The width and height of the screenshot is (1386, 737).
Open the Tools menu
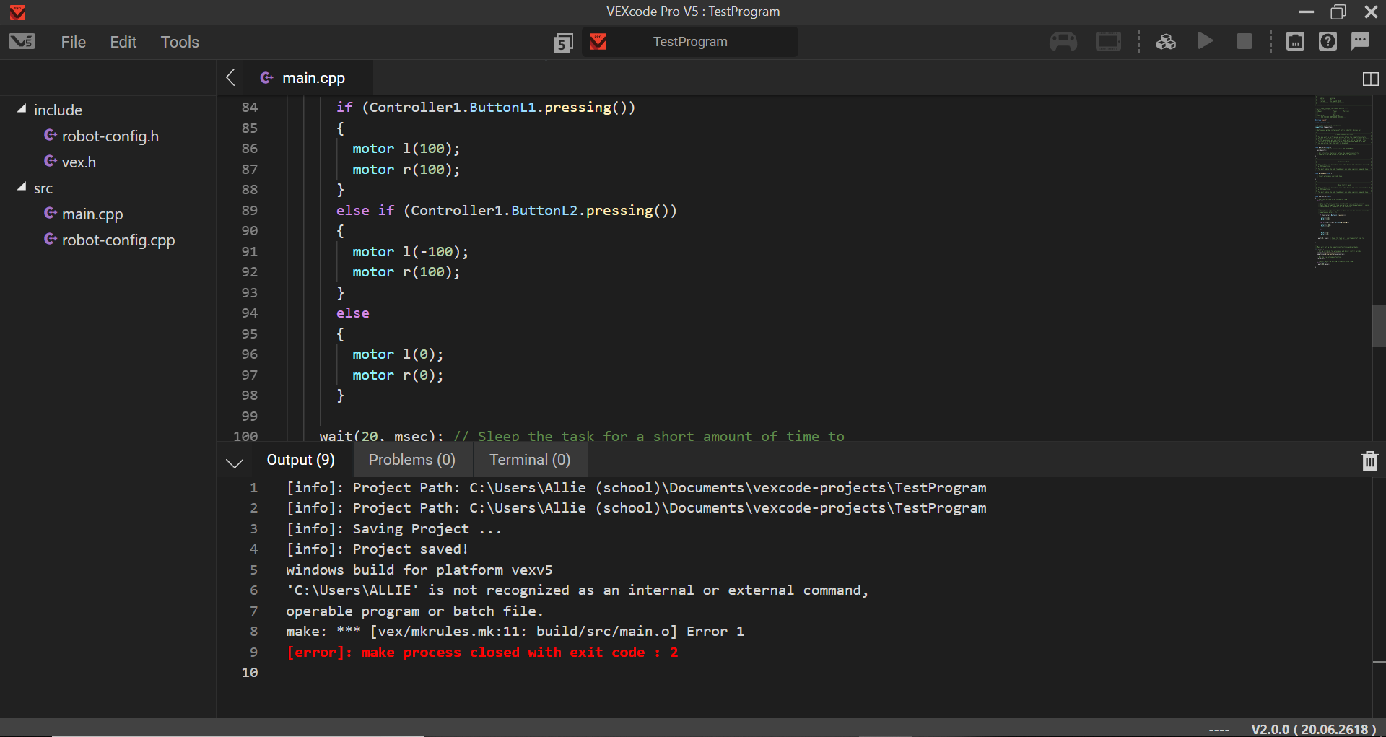[180, 42]
